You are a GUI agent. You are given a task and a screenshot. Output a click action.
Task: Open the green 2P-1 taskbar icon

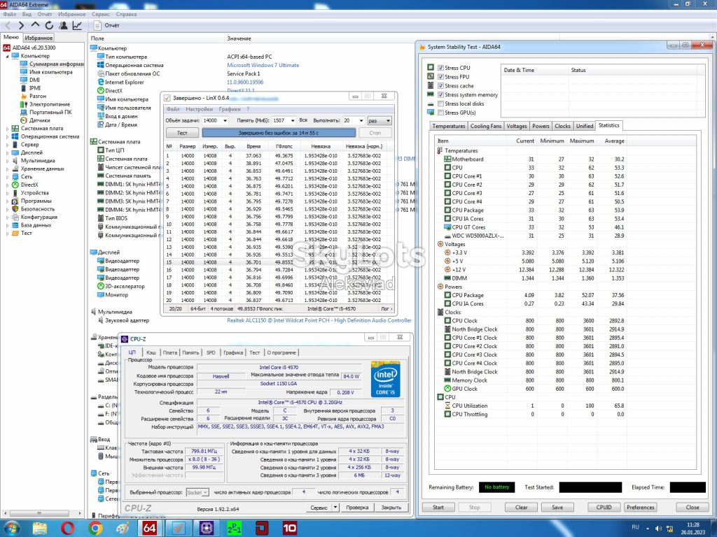pos(234,528)
